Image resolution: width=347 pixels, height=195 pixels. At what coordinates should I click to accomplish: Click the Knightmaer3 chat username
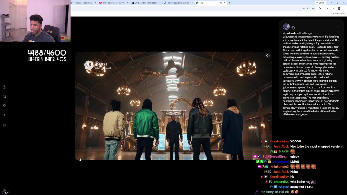tap(279, 167)
